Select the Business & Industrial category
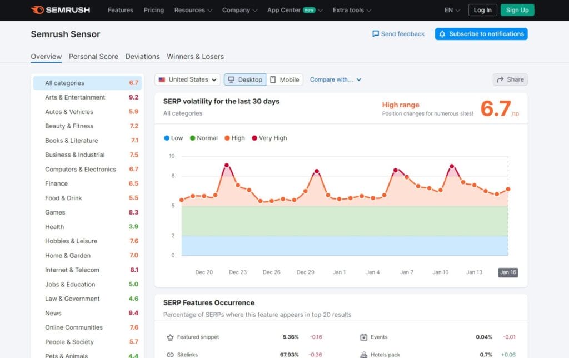The width and height of the screenshot is (569, 358). (87, 155)
